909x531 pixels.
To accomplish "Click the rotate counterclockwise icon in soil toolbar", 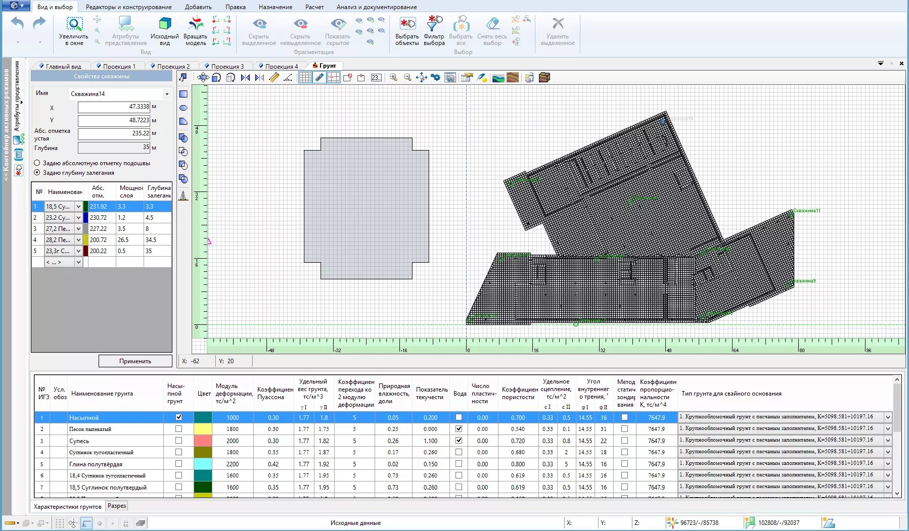I will 217,77.
